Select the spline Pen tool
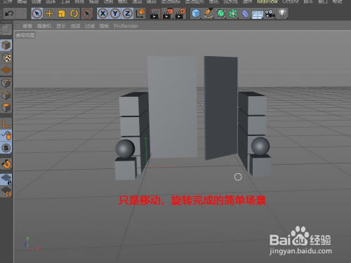Screen dimensions: 351x263 208,13
